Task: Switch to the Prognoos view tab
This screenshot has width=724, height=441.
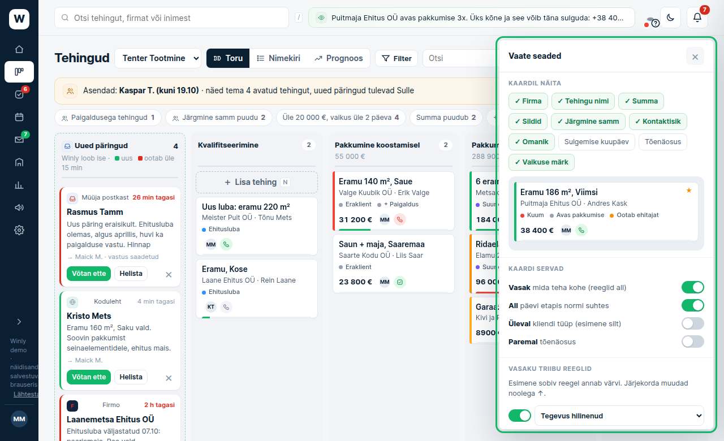Action: pyautogui.click(x=339, y=58)
